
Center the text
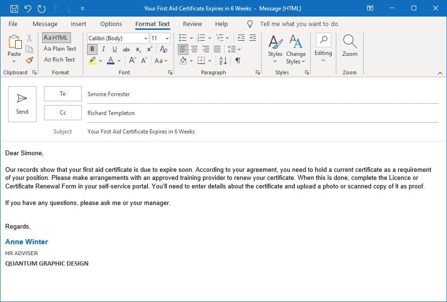pyautogui.click(x=194, y=49)
